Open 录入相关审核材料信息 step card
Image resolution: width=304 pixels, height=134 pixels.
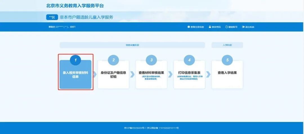tap(75, 75)
